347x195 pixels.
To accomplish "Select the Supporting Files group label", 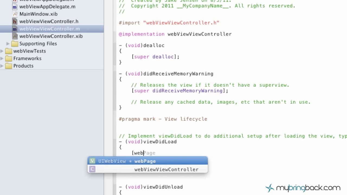I will click(38, 44).
